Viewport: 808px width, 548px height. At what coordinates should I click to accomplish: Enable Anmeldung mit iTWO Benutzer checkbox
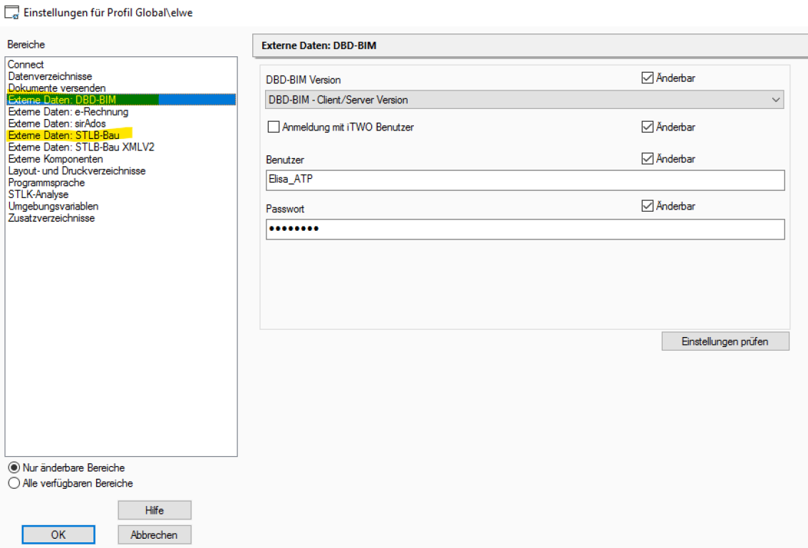(272, 128)
